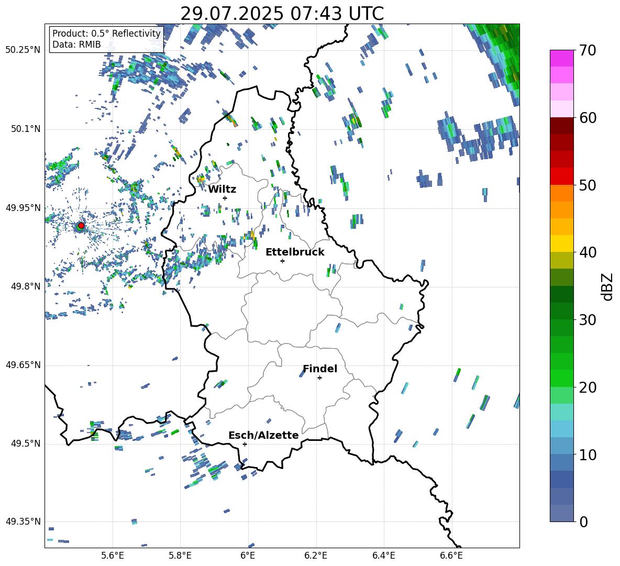This screenshot has height=566, width=620.
Task: Click the bright red colorbar segment above 50
Action: click(561, 176)
